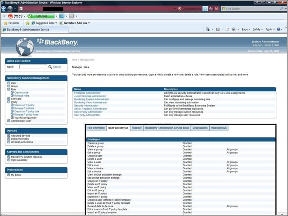Click the green Safe page indicator

(x=41, y=16)
